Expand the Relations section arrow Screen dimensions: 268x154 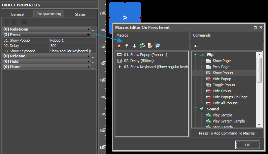point(88,29)
